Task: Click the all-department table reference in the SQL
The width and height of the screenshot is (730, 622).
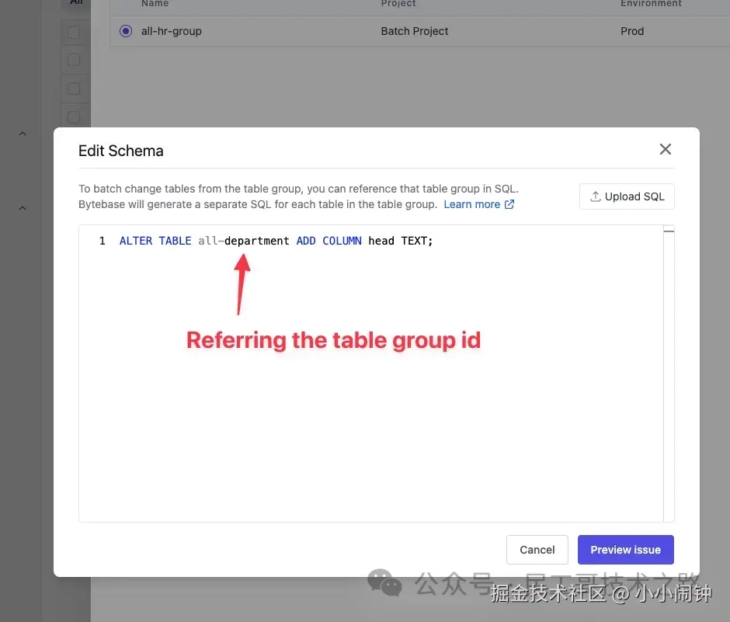Action: click(244, 241)
